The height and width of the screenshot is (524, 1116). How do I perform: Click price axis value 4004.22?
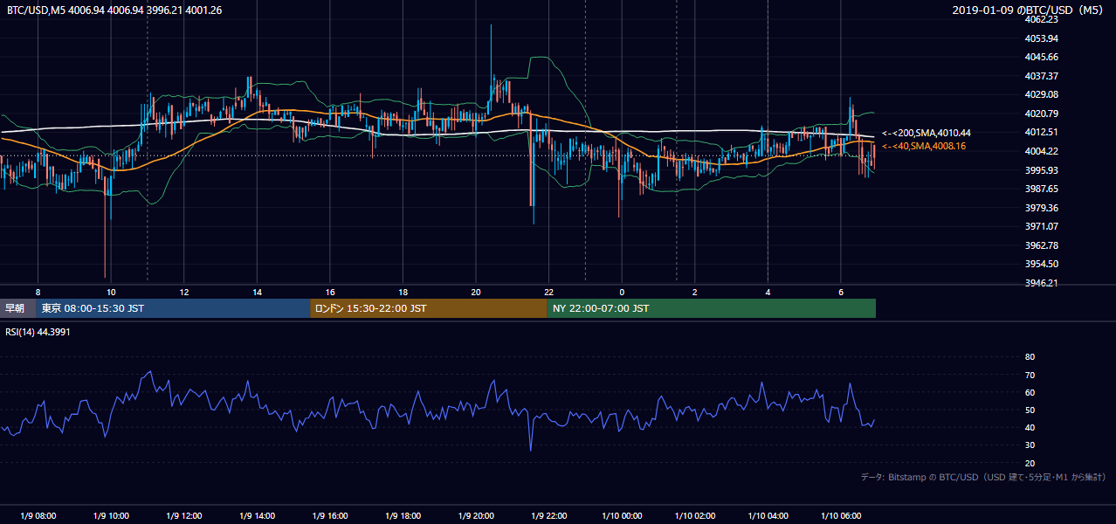click(x=1042, y=151)
